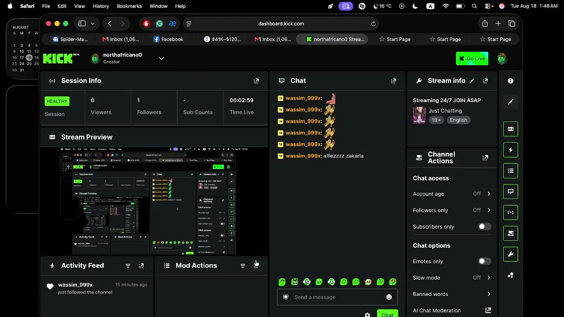Pop out the Stream info panel
564x317 pixels.
[485, 81]
